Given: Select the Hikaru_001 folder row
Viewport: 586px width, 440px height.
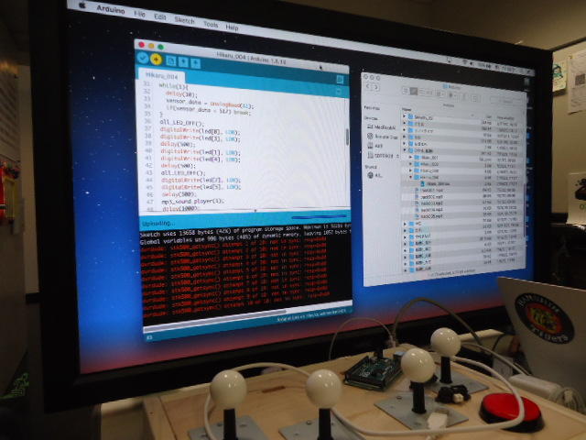Looking at the screenshot, I should [x=463, y=157].
